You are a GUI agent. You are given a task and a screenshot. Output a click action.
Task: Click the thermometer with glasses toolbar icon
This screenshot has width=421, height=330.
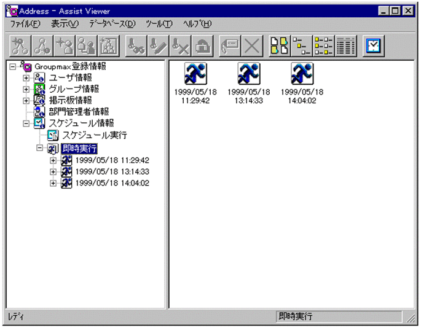136,46
